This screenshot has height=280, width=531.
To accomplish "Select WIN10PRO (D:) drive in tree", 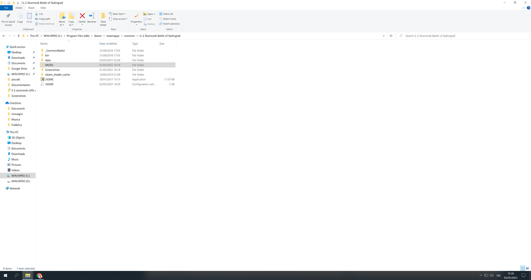I will [21, 181].
